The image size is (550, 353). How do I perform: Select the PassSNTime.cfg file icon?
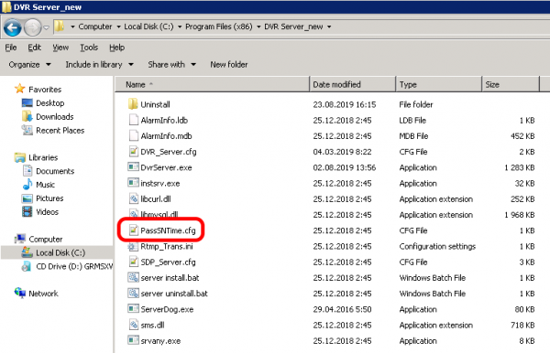(x=133, y=230)
